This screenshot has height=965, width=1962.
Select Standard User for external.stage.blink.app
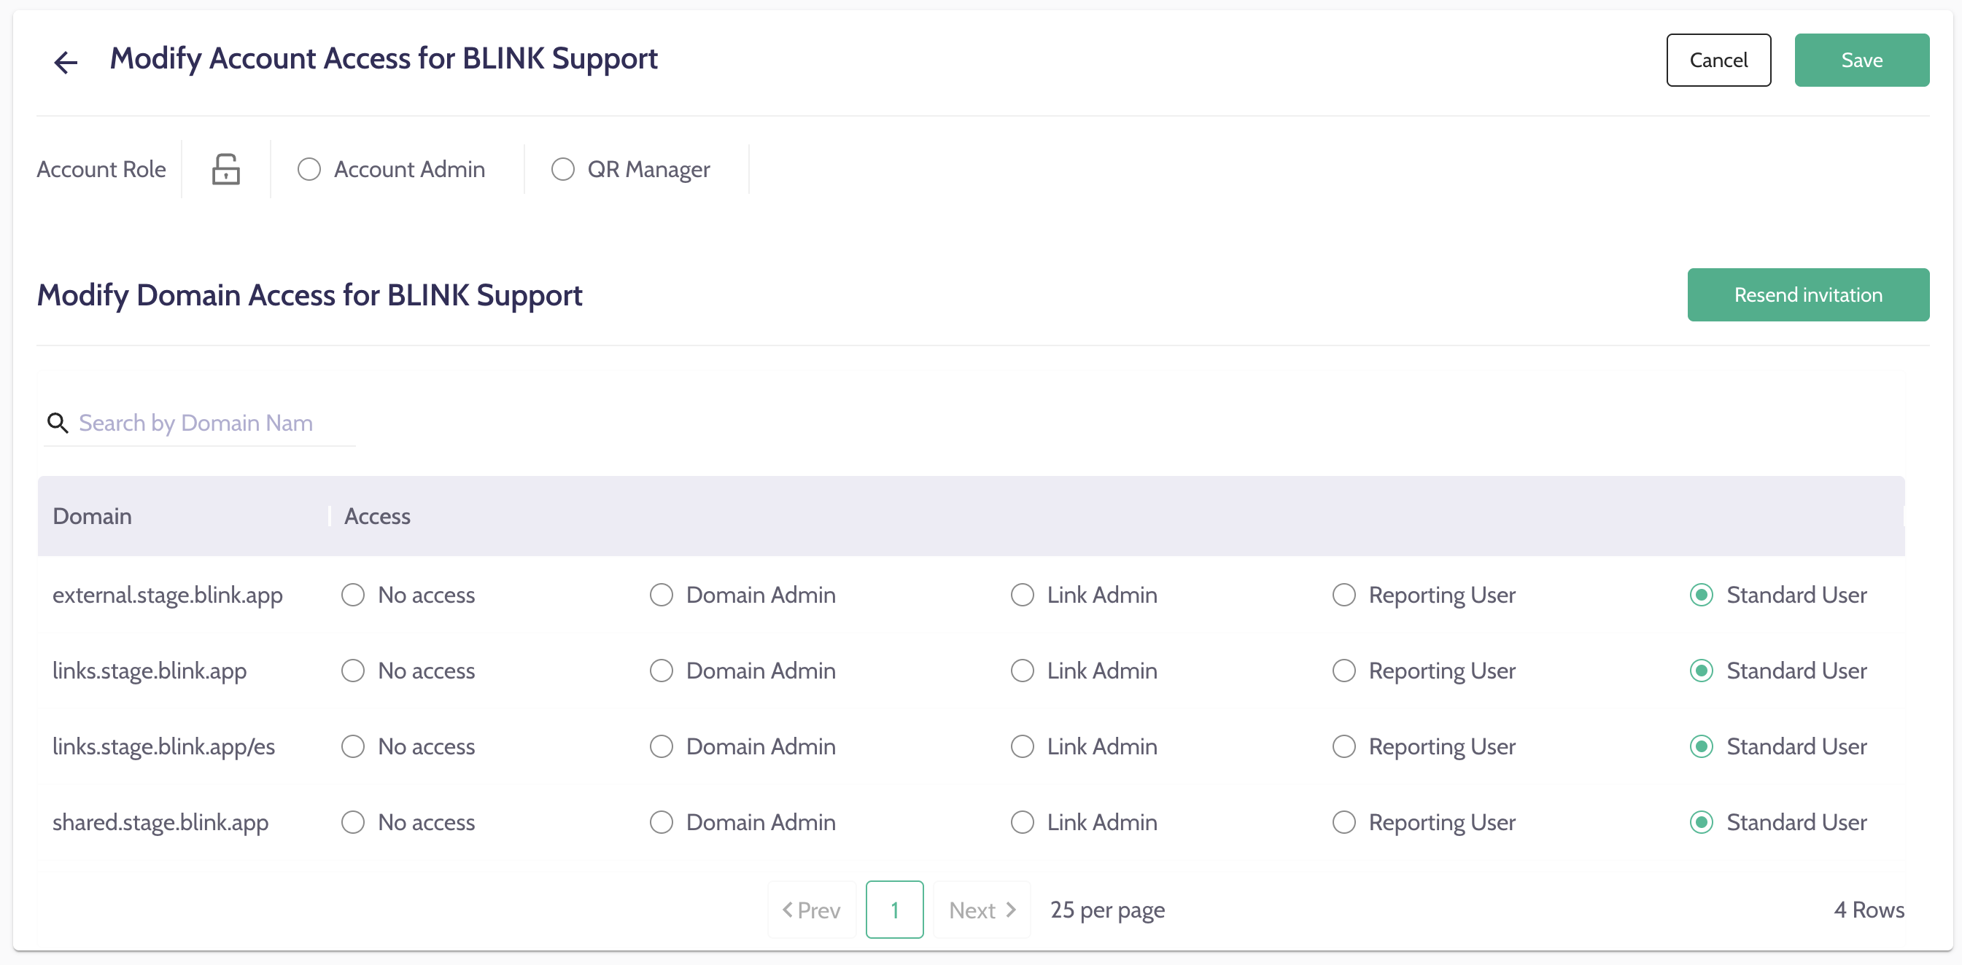[x=1702, y=594]
